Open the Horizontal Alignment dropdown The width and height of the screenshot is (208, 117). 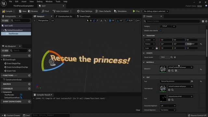pos(168,106)
